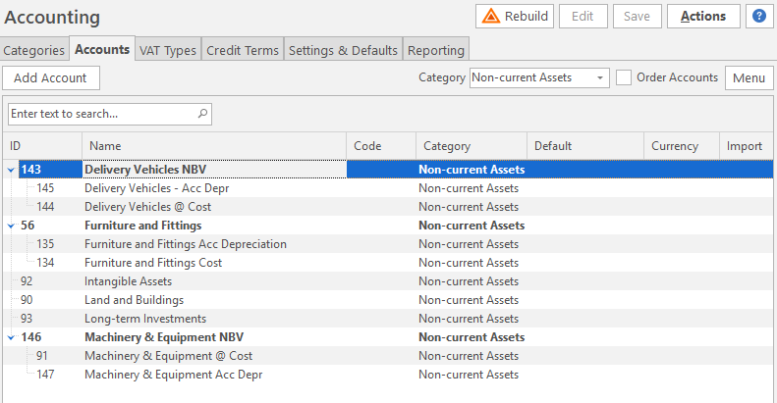Click Non-current Assets category for Land and Buildings
This screenshot has width=777, height=403.
pyautogui.click(x=469, y=300)
